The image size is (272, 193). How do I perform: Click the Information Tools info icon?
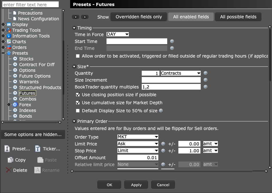pyautogui.click(x=9, y=36)
